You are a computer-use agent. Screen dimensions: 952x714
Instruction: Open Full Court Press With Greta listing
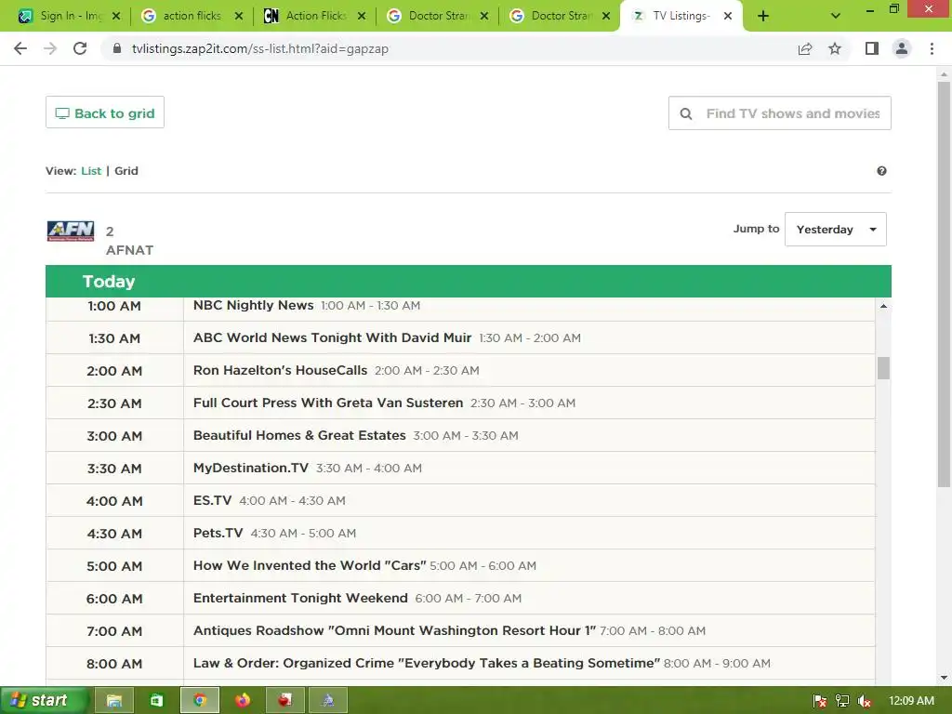click(x=328, y=403)
